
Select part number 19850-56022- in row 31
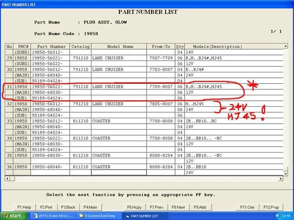click(x=51, y=87)
